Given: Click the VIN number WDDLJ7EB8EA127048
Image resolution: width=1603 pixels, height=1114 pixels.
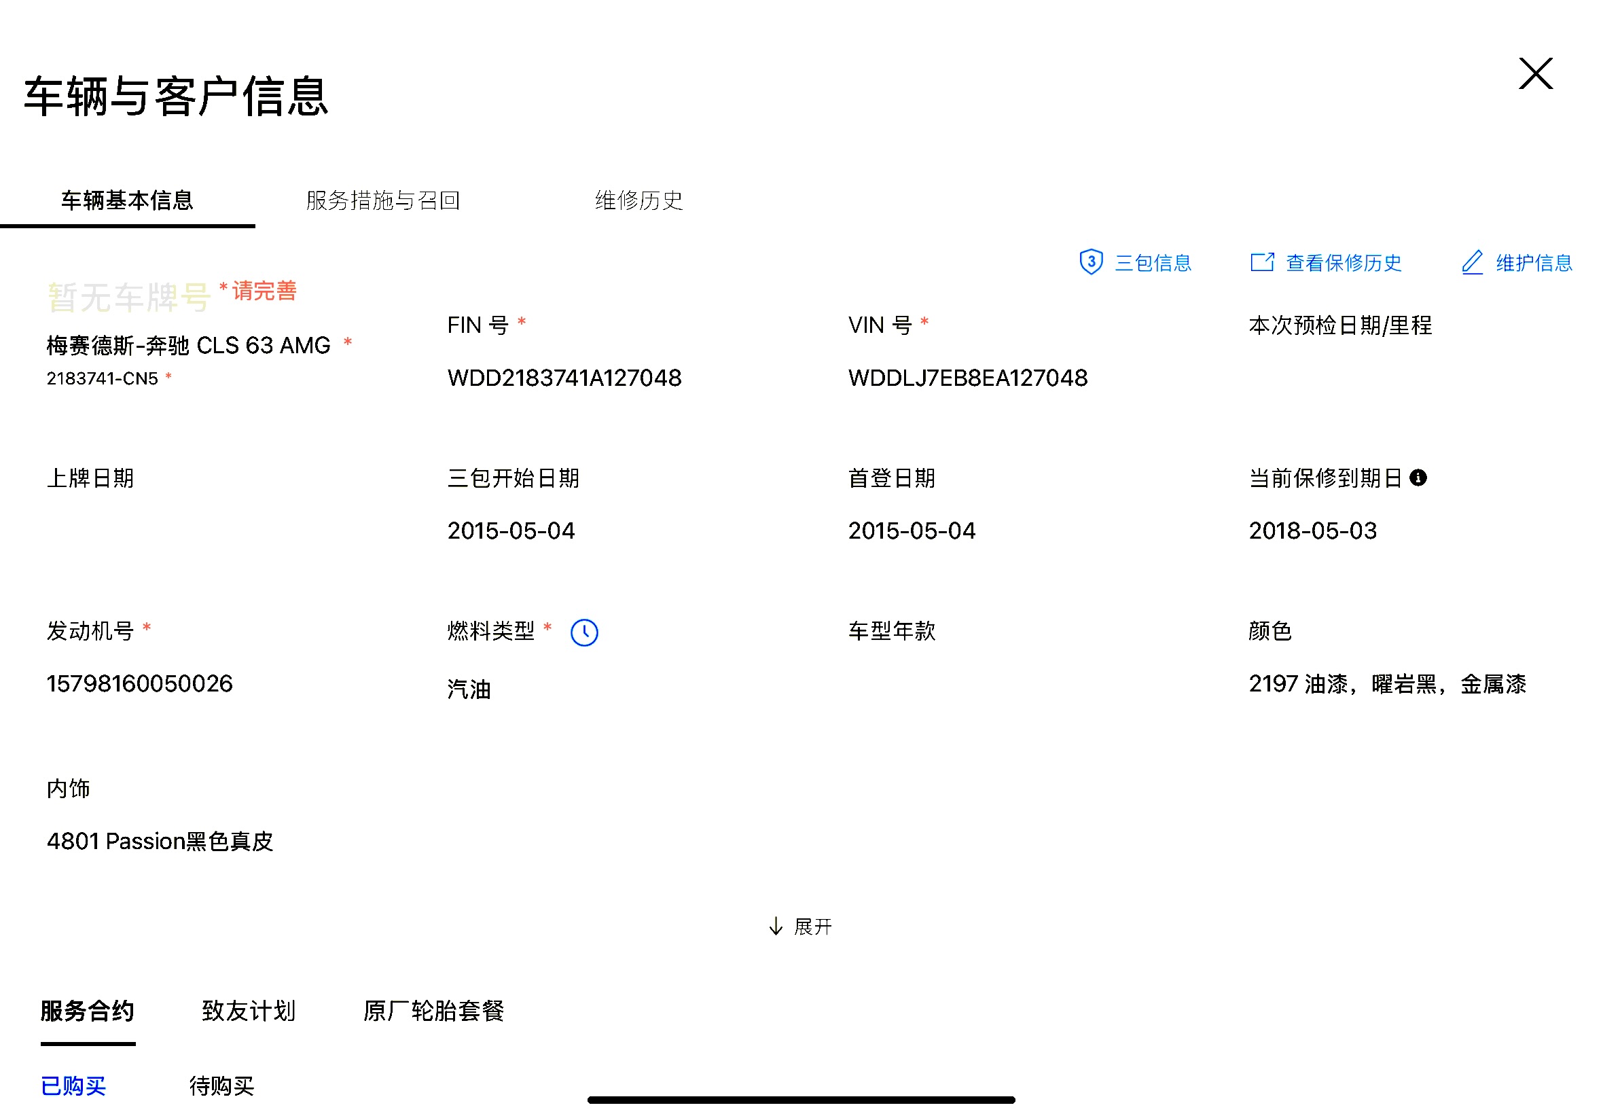Looking at the screenshot, I should 967,378.
